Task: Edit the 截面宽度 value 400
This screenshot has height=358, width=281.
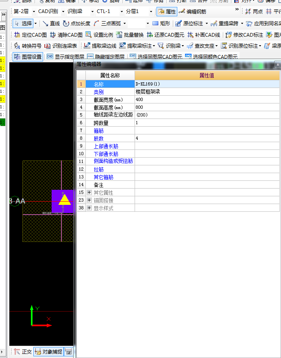Action: point(207,99)
